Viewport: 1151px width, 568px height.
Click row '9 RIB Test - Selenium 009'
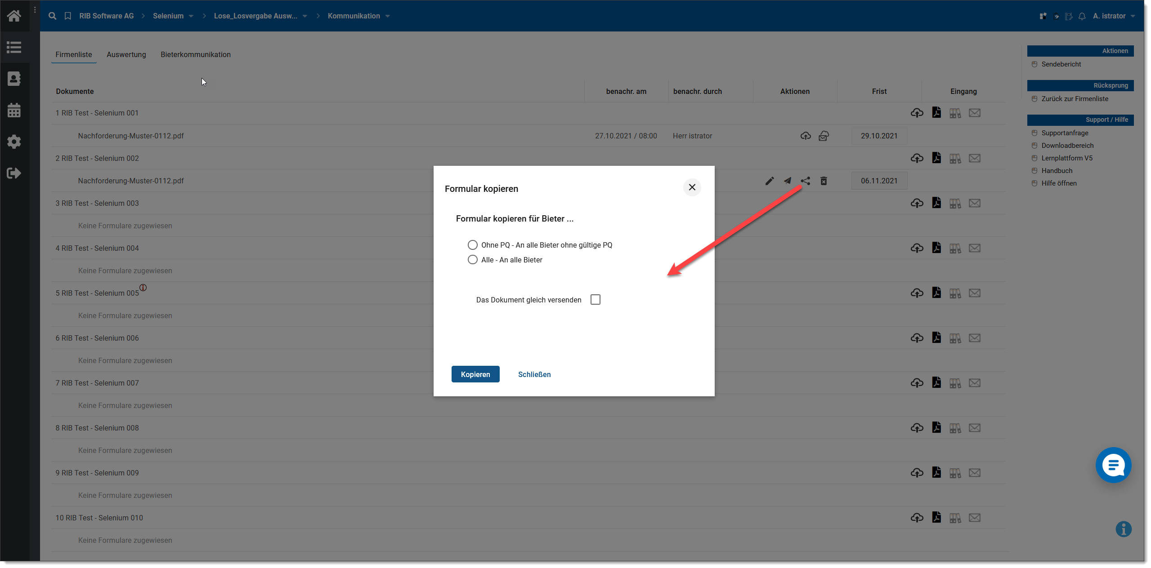pos(528,473)
